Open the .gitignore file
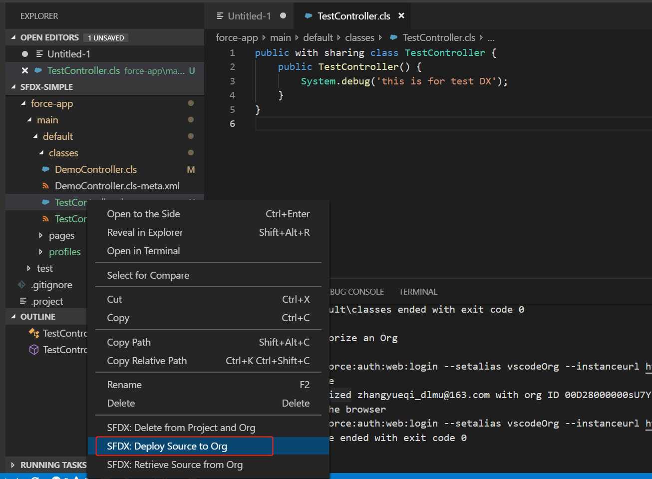Image resolution: width=652 pixels, height=479 pixels. tap(51, 285)
